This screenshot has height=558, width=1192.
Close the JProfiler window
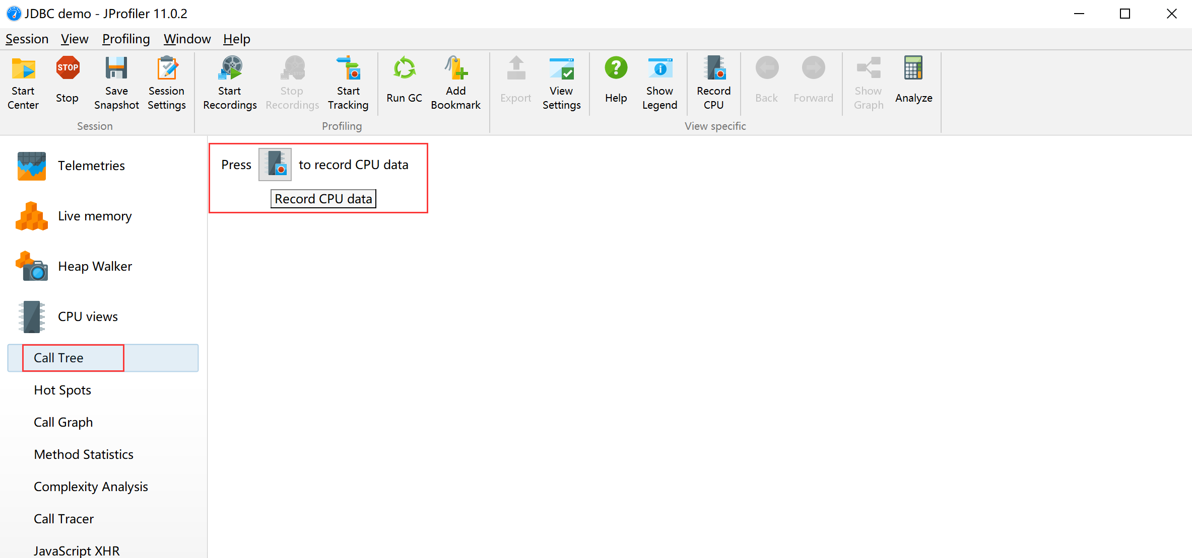tap(1171, 14)
